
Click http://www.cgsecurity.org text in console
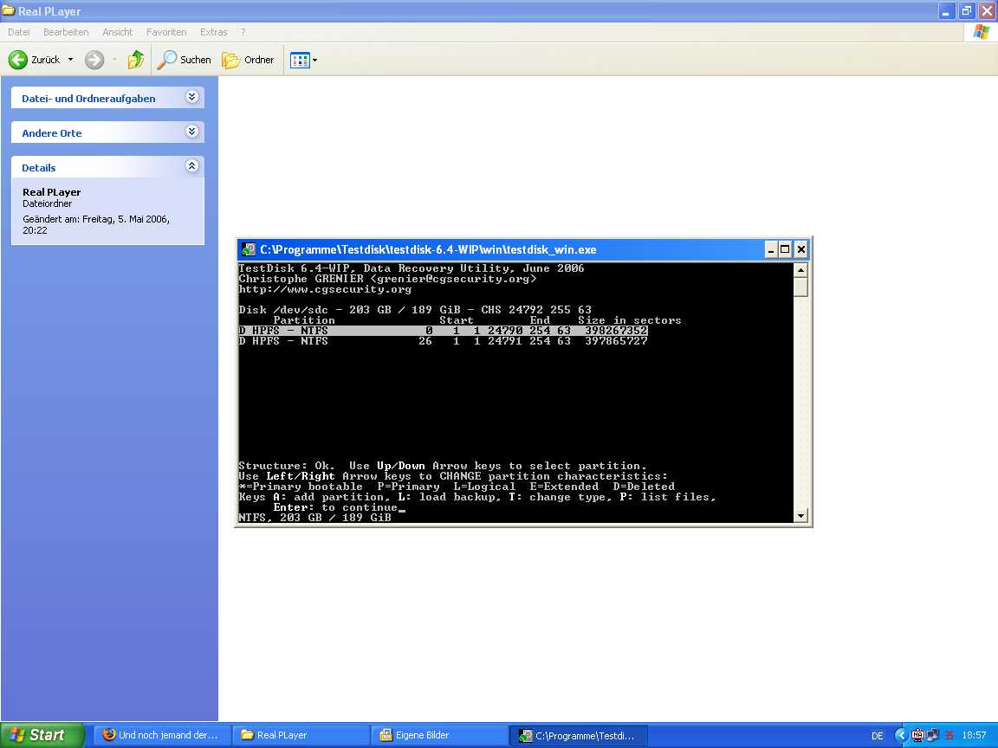(325, 289)
